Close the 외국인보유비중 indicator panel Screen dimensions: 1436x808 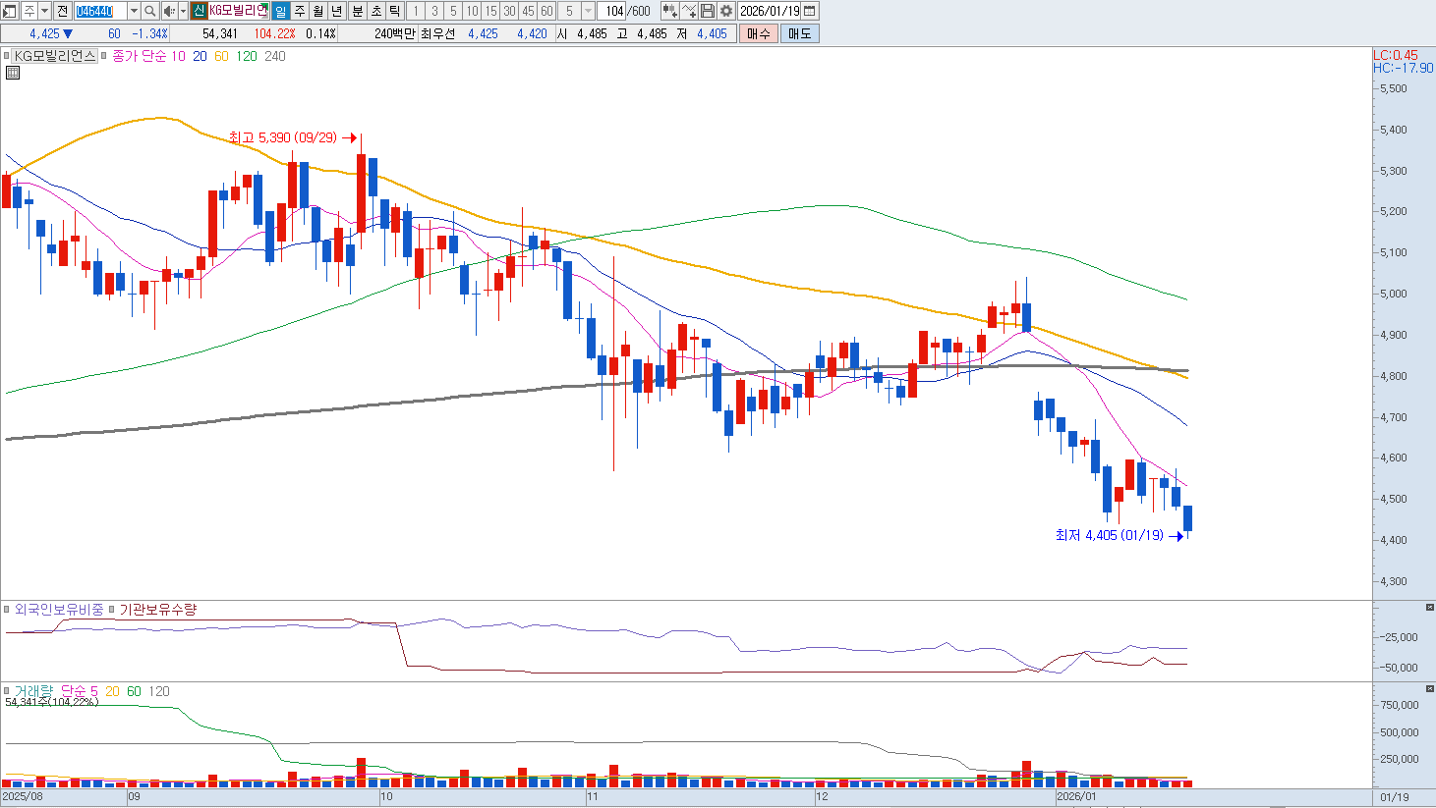tap(1429, 608)
